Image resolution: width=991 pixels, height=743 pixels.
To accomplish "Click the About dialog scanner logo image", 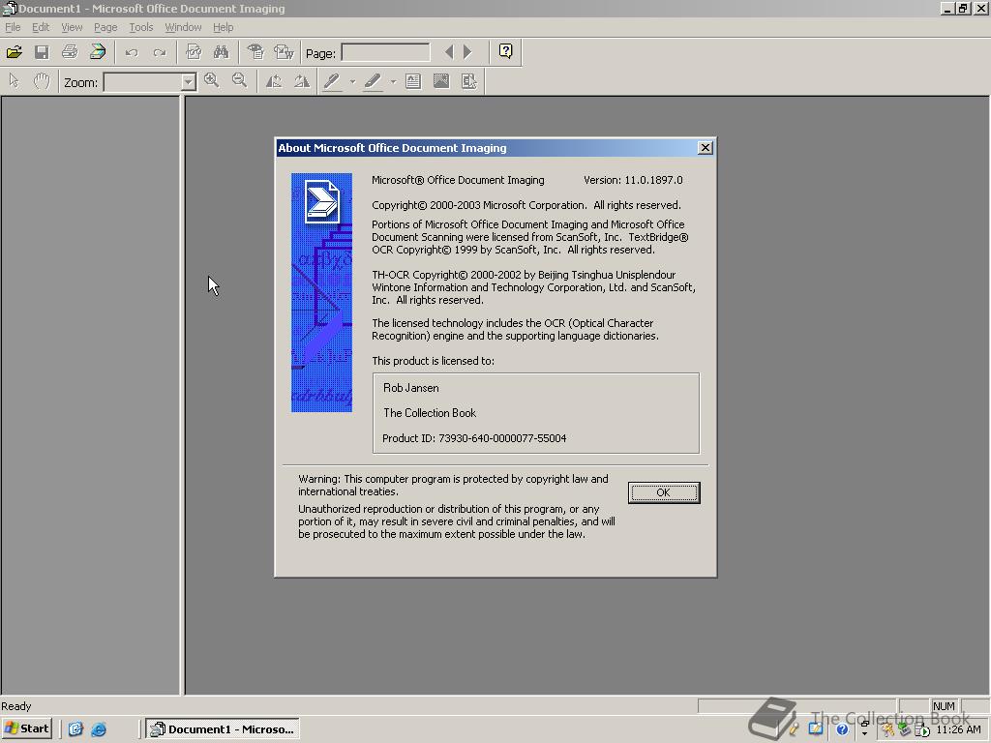I will (x=321, y=292).
